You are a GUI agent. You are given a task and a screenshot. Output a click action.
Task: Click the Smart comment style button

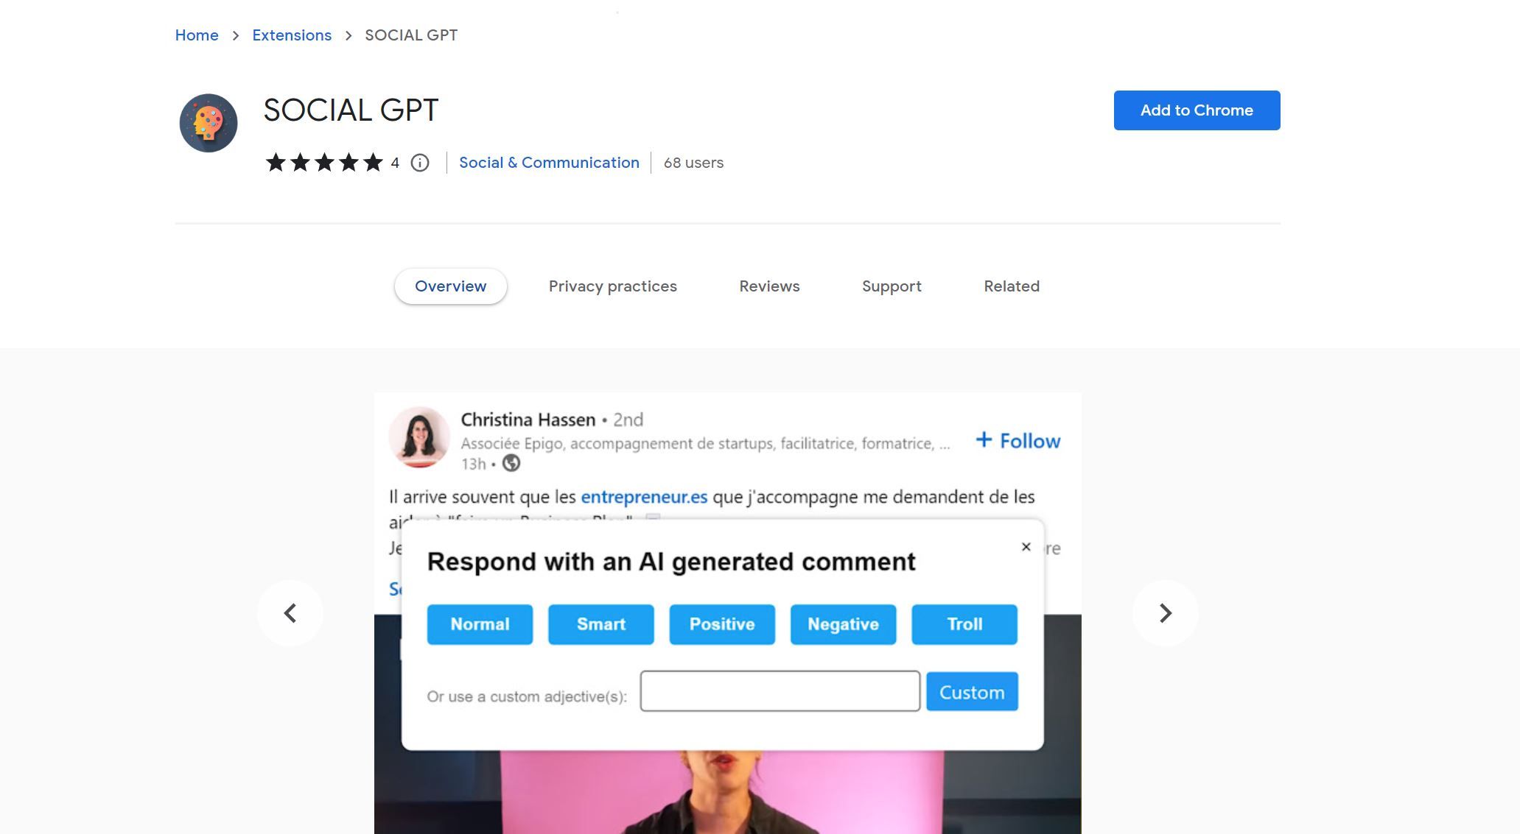[600, 623]
